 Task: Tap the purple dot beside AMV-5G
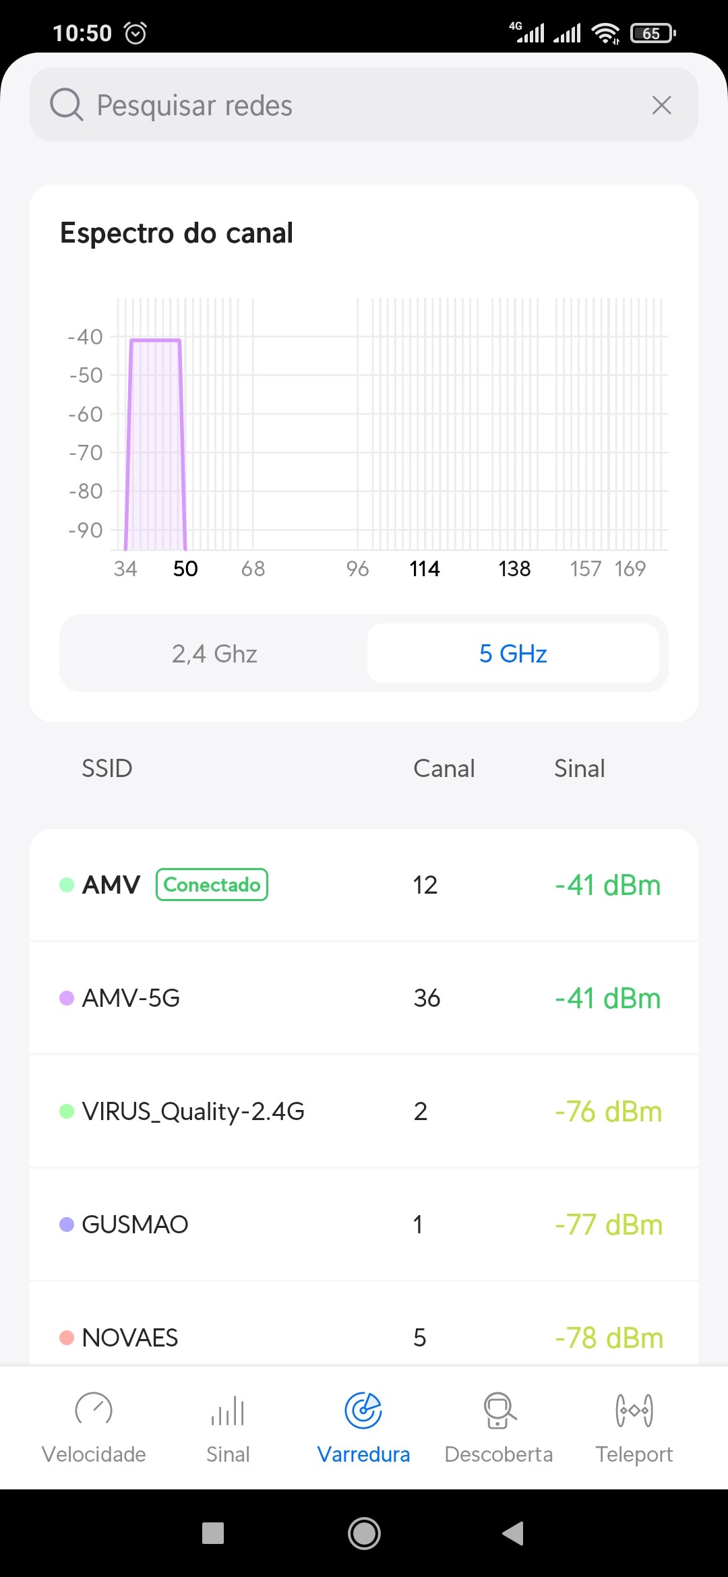coord(67,998)
